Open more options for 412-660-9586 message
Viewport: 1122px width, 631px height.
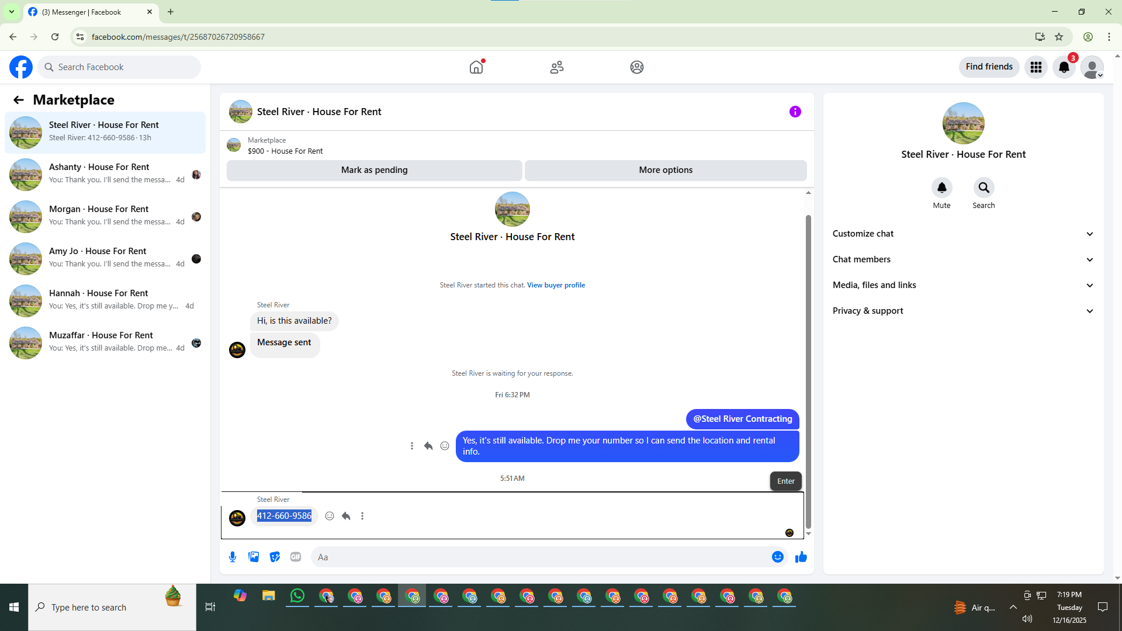[x=362, y=516]
